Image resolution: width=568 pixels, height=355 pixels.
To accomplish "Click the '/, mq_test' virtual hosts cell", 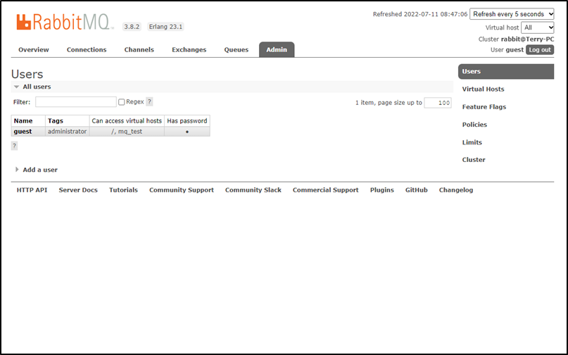I will click(x=127, y=132).
